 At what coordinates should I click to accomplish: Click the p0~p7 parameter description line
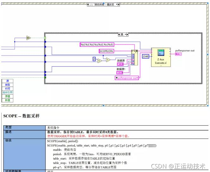[x=85, y=167]
